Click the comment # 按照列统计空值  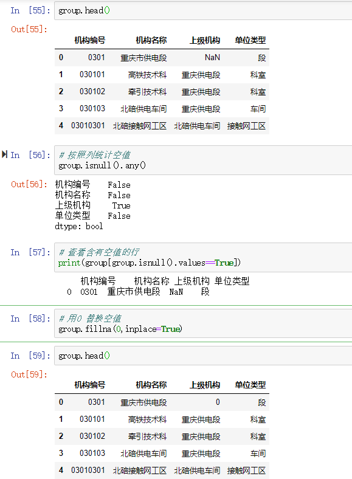pos(94,155)
